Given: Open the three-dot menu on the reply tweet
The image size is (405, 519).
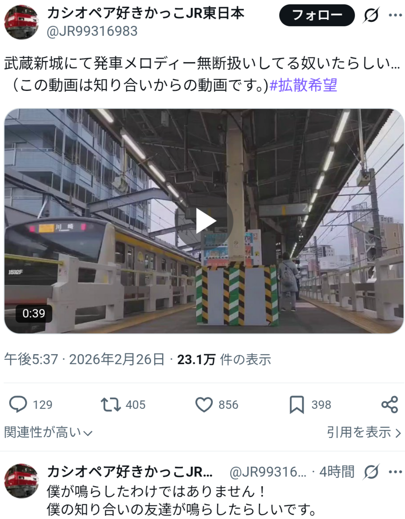Looking at the screenshot, I should (x=395, y=472).
